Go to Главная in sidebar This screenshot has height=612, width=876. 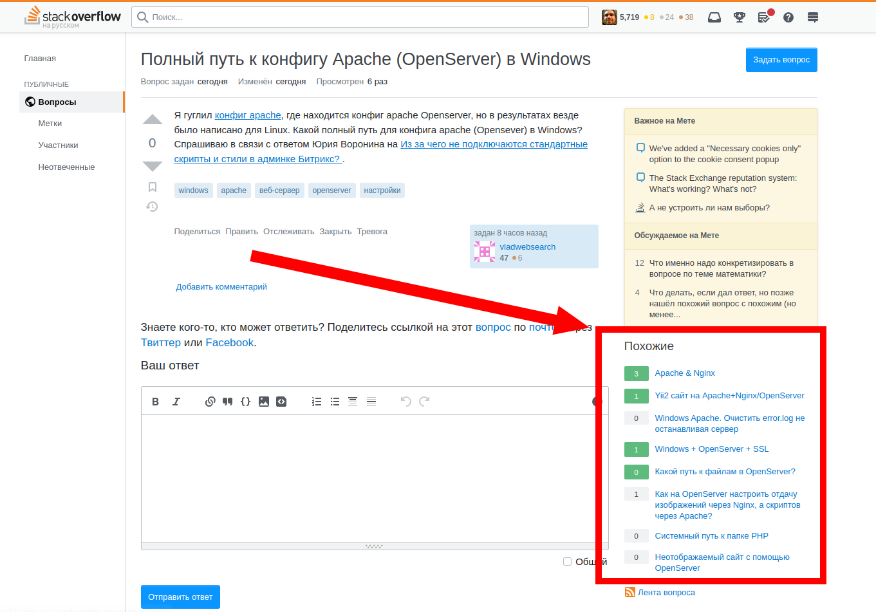(40, 59)
